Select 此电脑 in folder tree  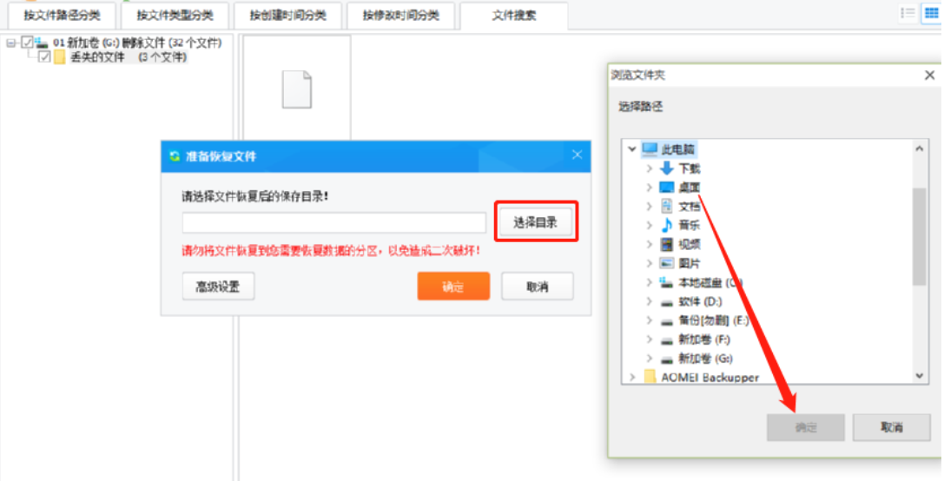(x=678, y=149)
